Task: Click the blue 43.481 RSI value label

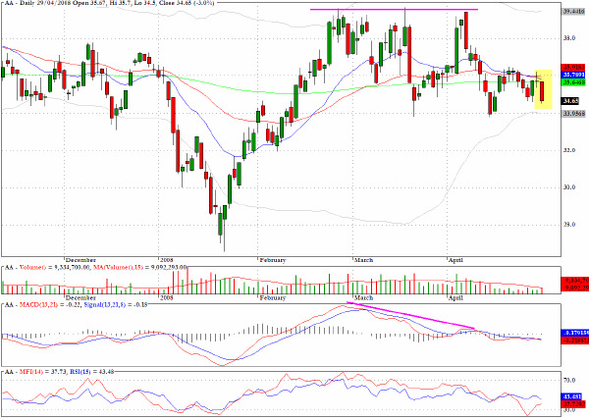Action: pyautogui.click(x=573, y=396)
